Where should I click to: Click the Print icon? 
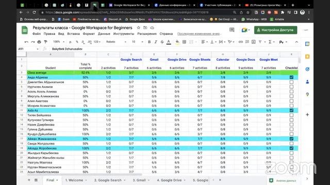click(39, 42)
